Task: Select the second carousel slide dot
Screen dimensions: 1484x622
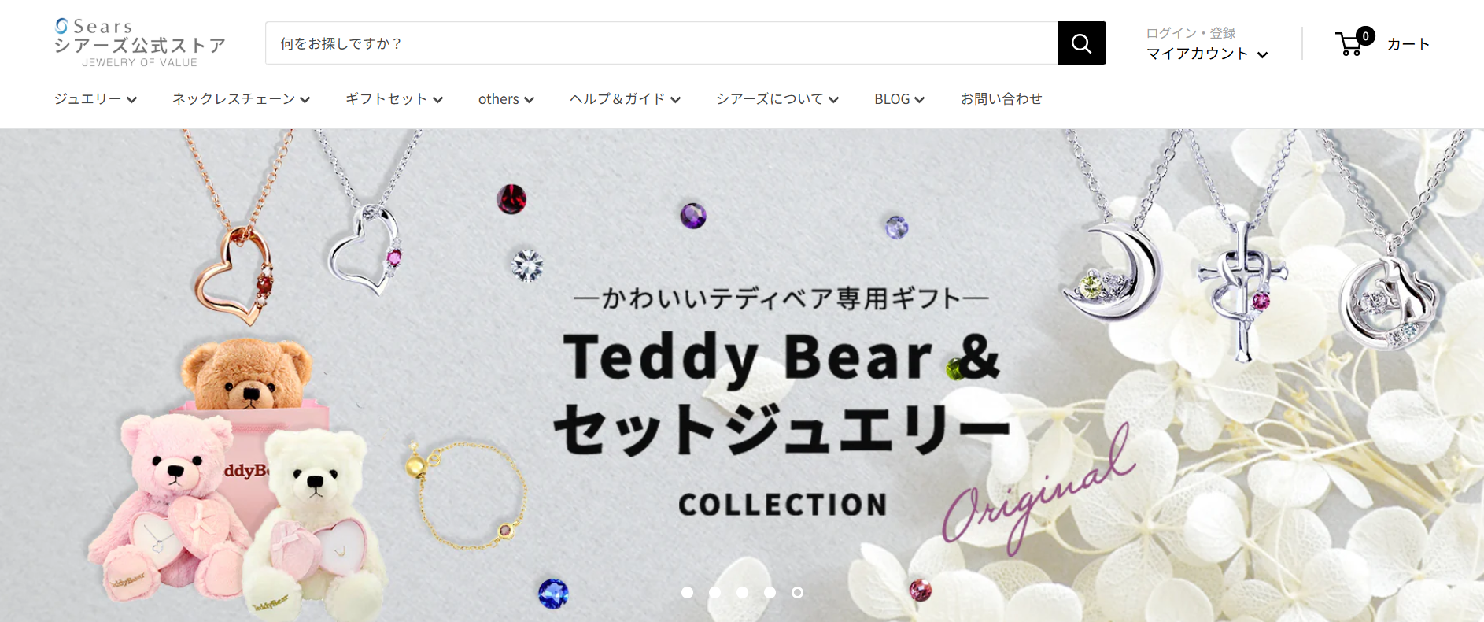Action: pyautogui.click(x=714, y=592)
